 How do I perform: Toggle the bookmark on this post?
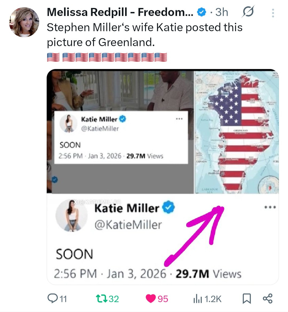tap(246, 298)
